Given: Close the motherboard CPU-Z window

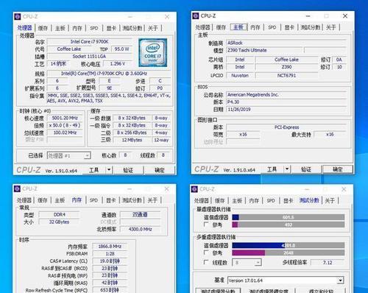Looking at the screenshot, I should click(x=345, y=16).
